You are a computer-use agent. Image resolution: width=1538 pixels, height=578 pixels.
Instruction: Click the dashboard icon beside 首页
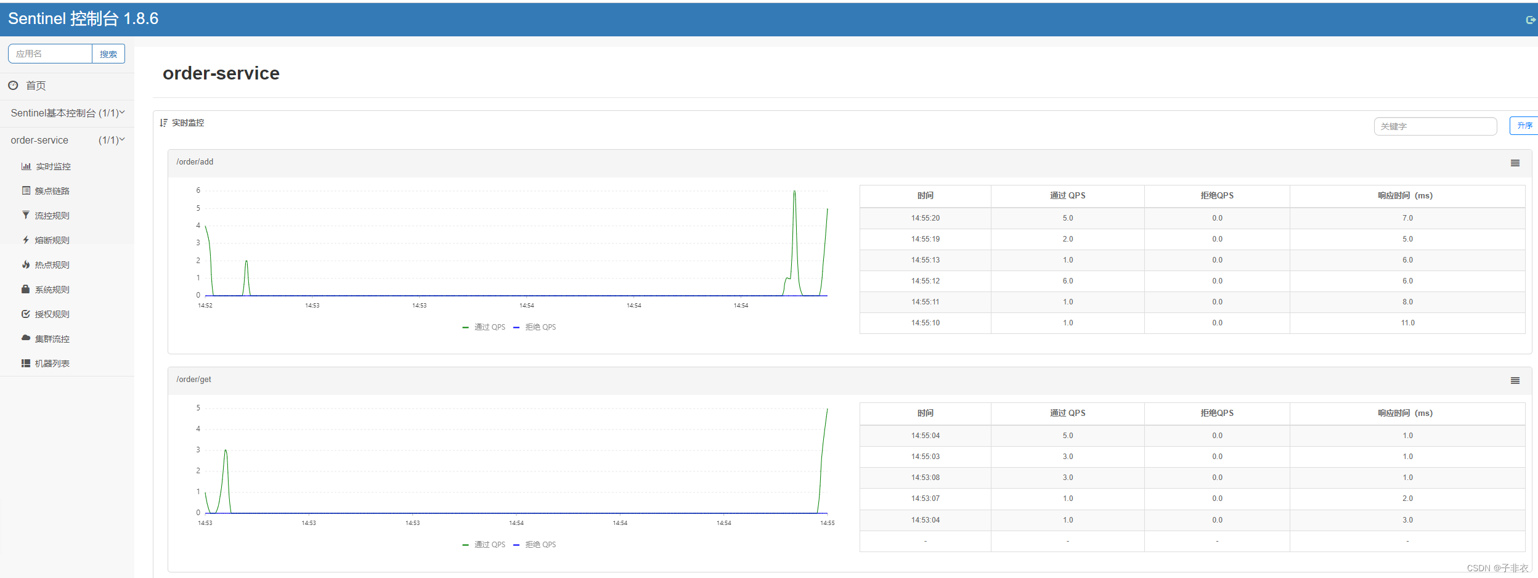click(13, 86)
